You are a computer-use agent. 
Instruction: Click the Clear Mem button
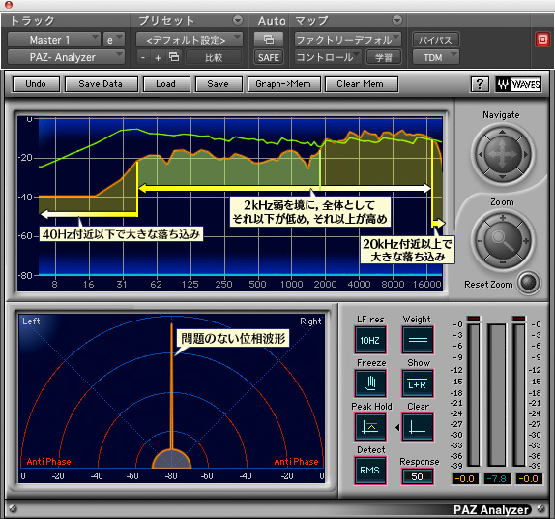click(361, 84)
